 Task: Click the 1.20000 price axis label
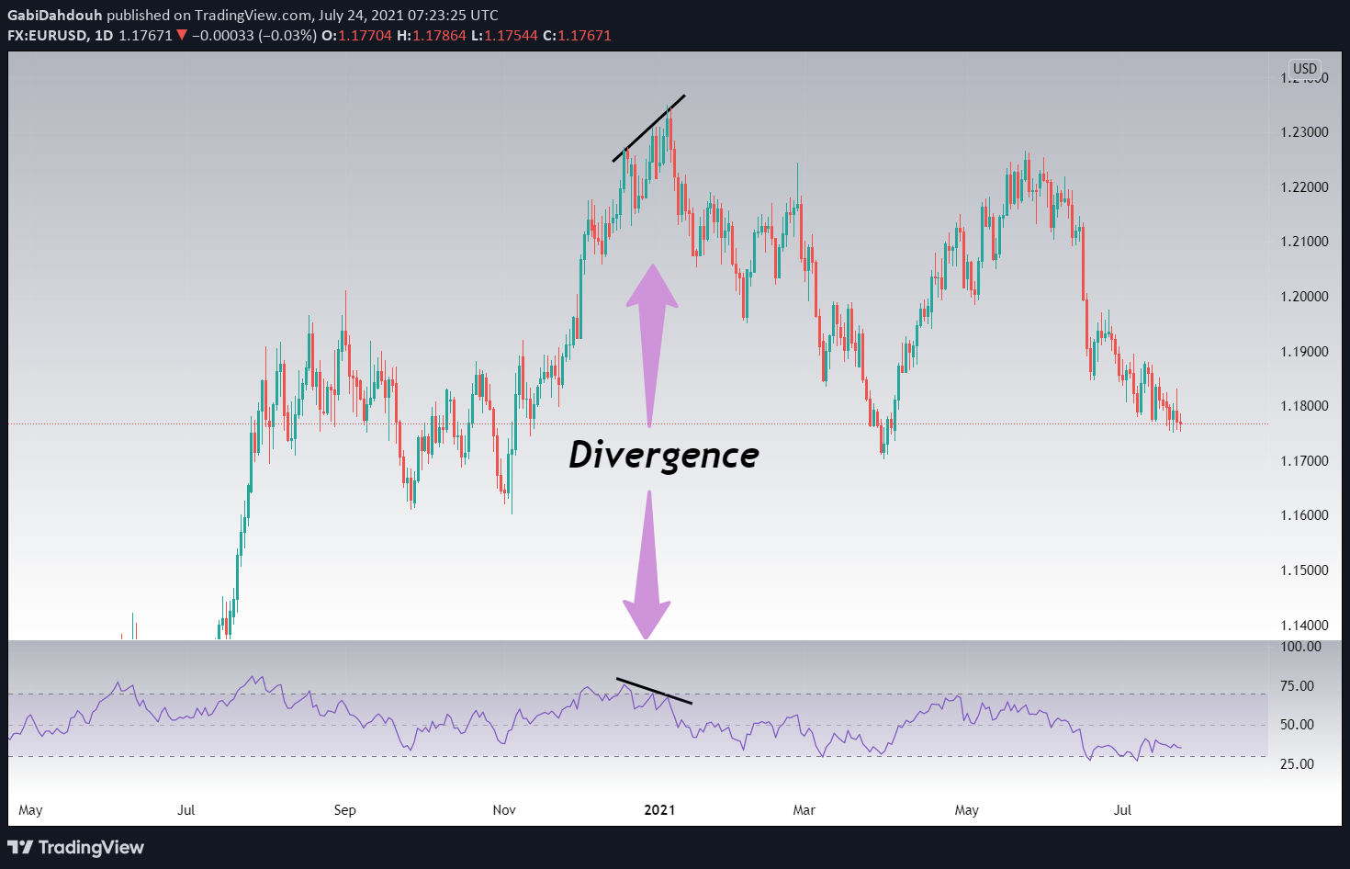pyautogui.click(x=1304, y=297)
